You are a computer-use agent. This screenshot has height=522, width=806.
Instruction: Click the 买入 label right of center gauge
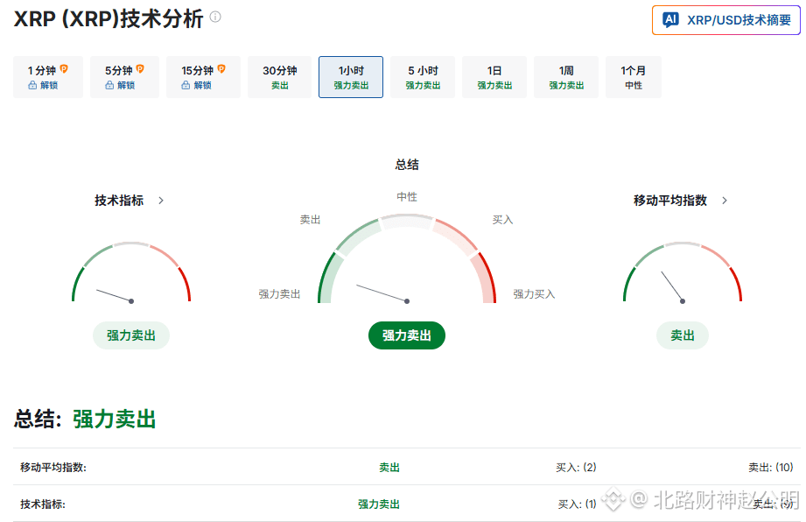coord(502,220)
